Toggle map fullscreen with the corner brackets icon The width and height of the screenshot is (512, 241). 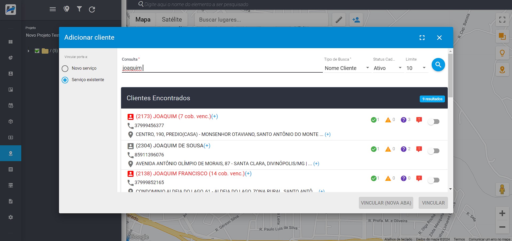tap(502, 20)
